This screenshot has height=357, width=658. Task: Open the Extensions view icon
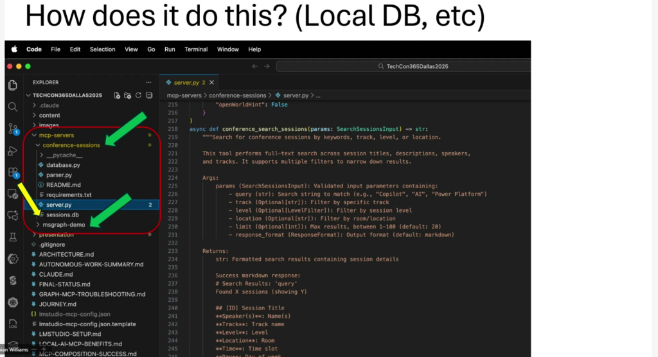click(13, 172)
